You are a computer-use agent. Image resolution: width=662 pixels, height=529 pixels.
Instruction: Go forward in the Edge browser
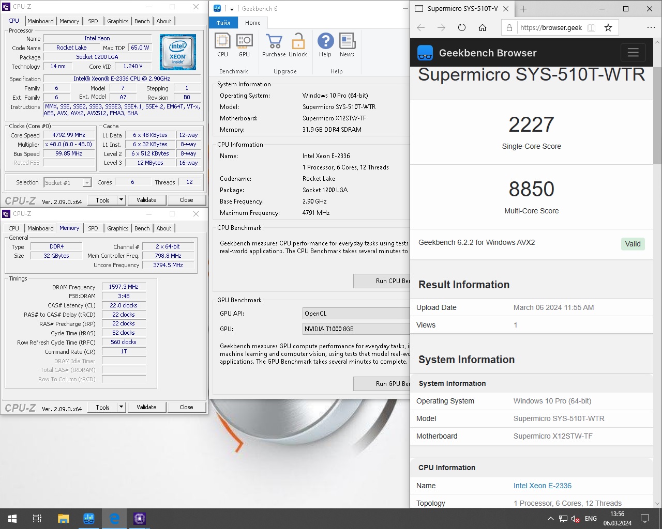coord(441,28)
